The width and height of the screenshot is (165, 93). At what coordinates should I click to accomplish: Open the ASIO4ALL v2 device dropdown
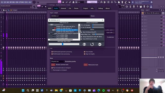coord(70,16)
